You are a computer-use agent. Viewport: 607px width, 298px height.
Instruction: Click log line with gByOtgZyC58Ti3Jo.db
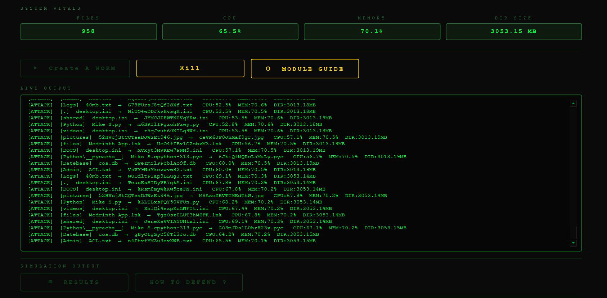pyautogui.click(x=174, y=234)
